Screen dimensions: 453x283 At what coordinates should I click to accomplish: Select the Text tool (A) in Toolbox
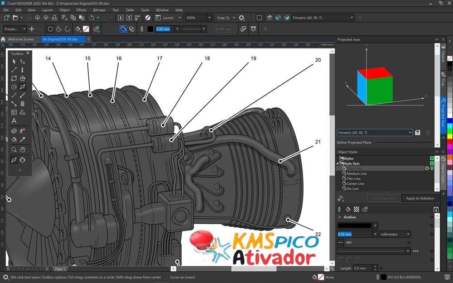point(14,121)
